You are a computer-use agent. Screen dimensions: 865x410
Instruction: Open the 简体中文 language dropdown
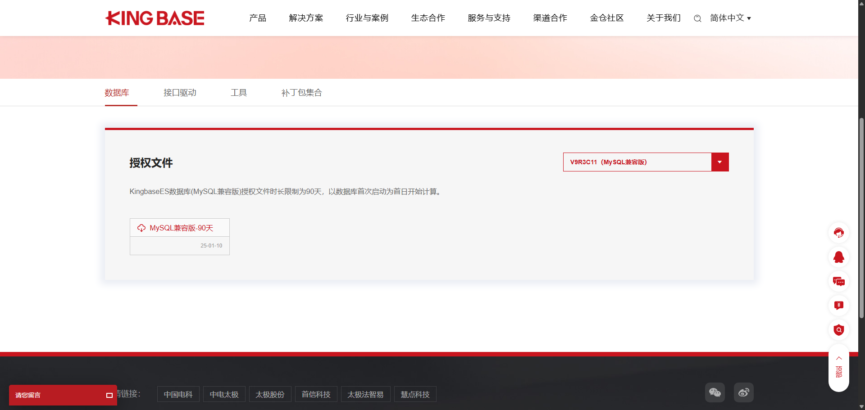click(x=730, y=18)
